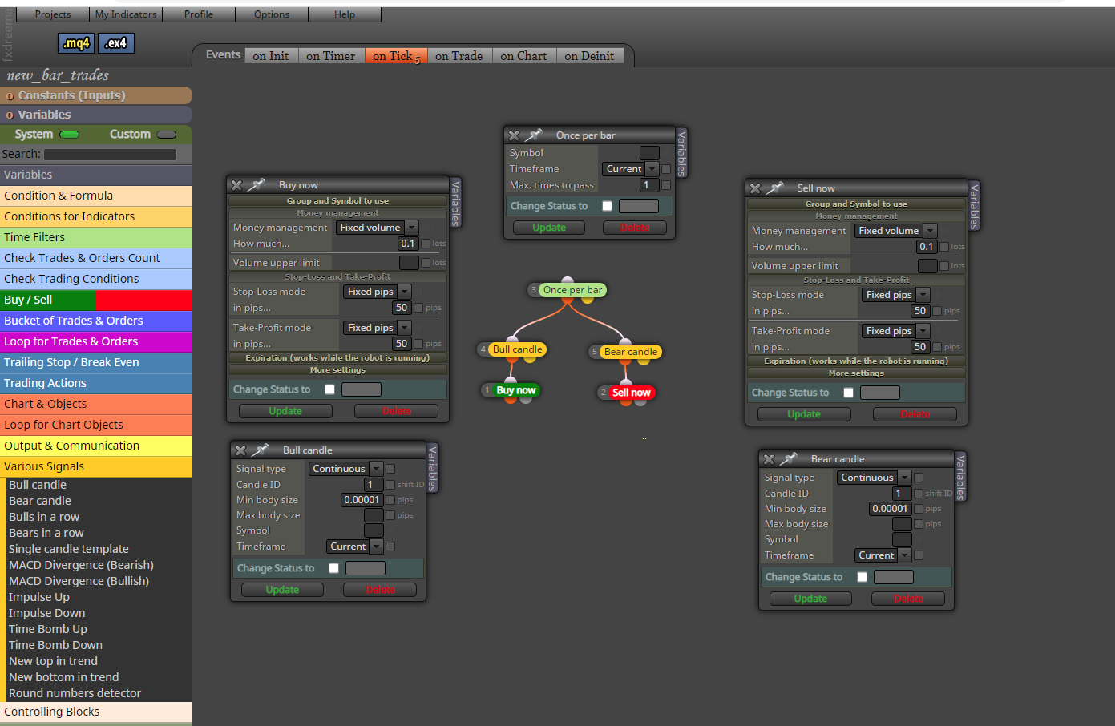Open Sell now Stop-Loss mode dropdown
Image resolution: width=1115 pixels, height=726 pixels.
895,295
